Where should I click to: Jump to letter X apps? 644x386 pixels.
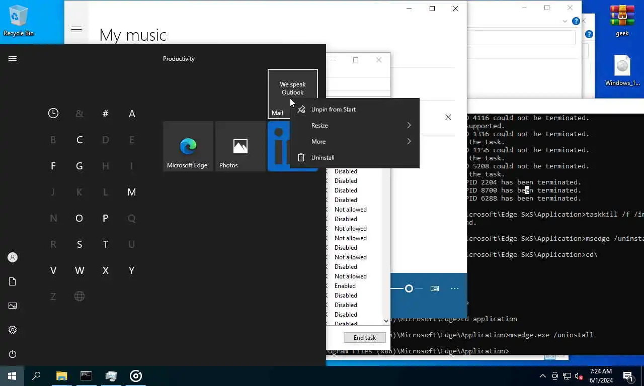coord(106,270)
